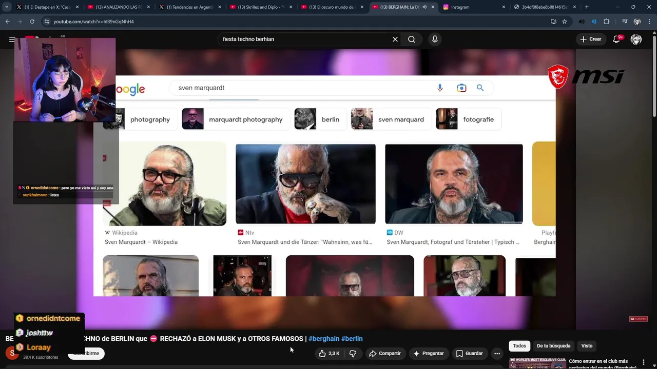The image size is (657, 369).
Task: Click the browser address bar URL
Action: 93,22
